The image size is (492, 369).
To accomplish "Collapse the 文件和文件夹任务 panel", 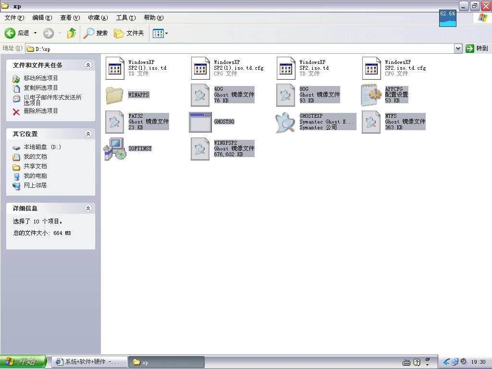I will click(88, 65).
